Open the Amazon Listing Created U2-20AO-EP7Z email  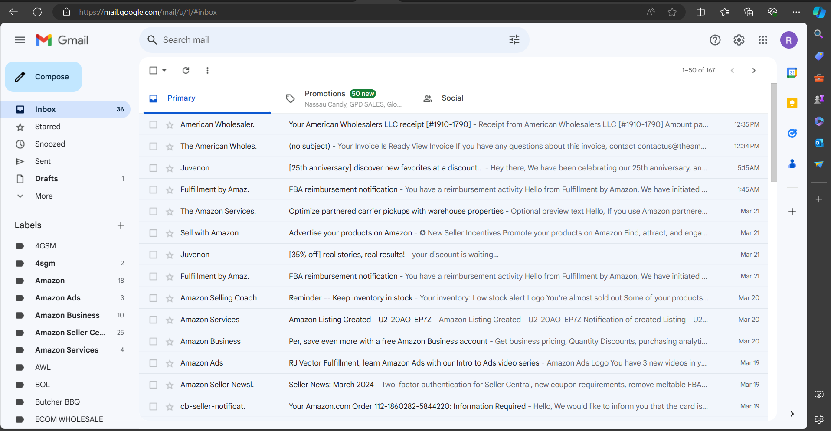coord(454,320)
